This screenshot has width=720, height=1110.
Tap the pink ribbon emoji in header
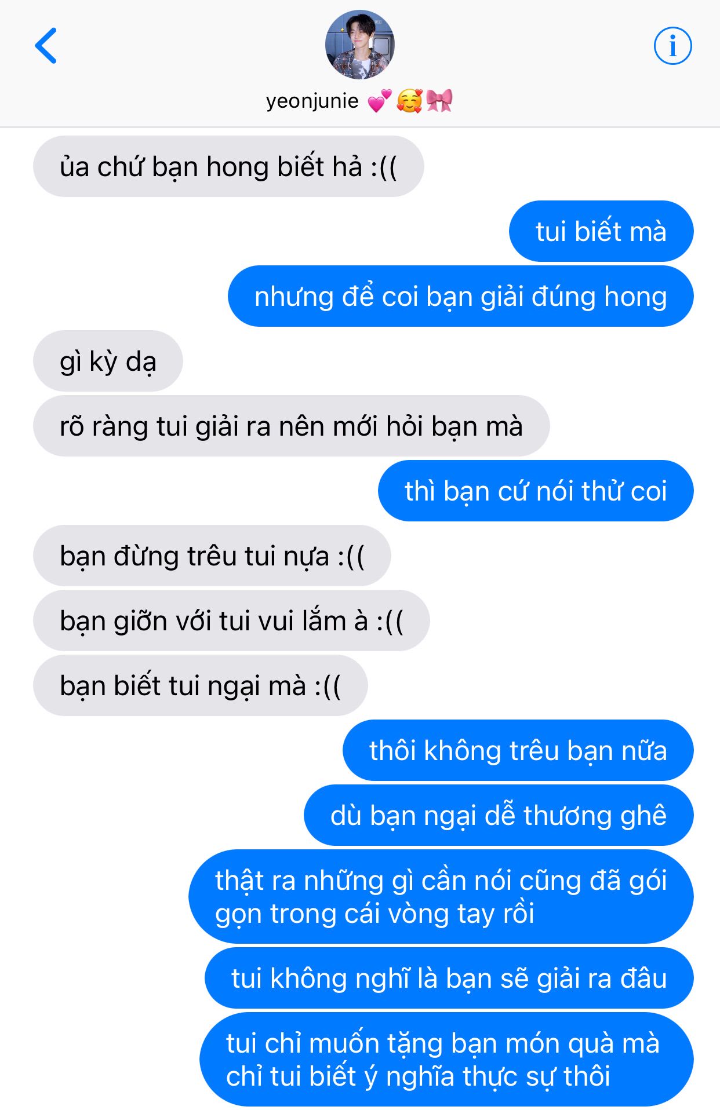439,101
